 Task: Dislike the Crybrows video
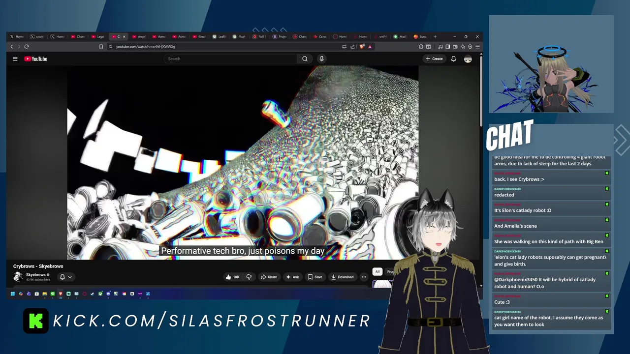(249, 277)
